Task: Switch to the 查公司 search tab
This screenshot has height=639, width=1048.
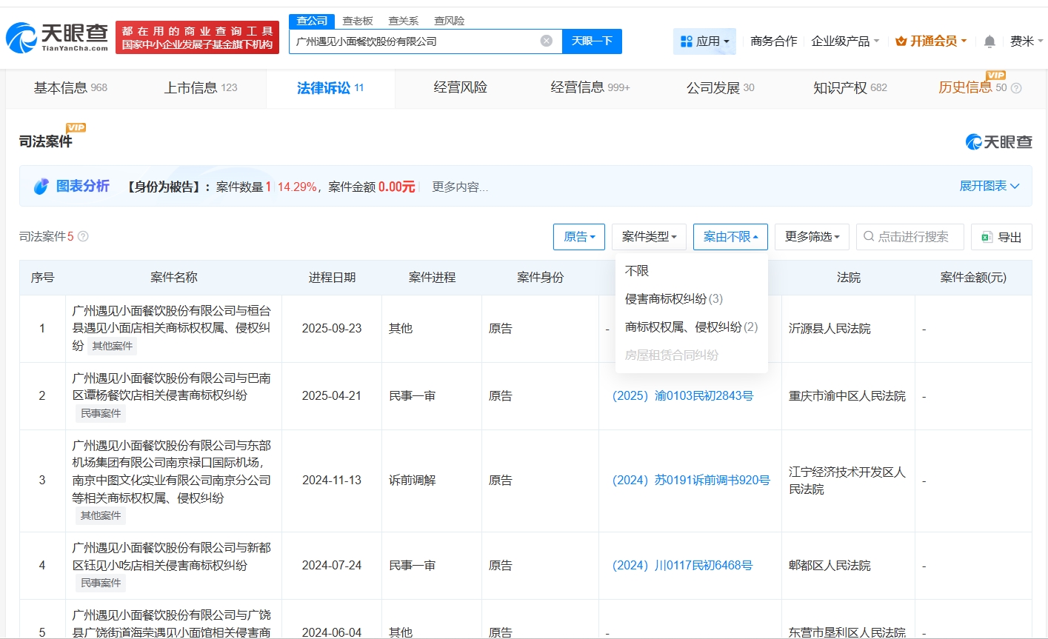Action: 312,21
